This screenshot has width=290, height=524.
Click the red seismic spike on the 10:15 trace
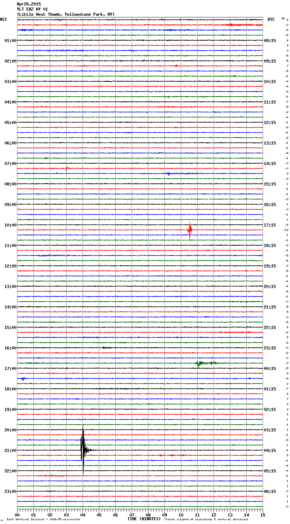click(190, 231)
